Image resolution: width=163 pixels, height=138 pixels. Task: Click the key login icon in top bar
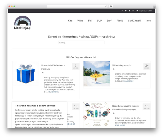tap(133, 11)
